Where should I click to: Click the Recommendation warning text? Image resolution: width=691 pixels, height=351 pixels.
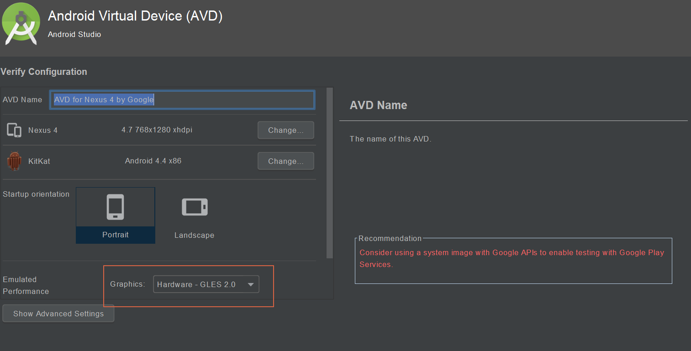512,258
